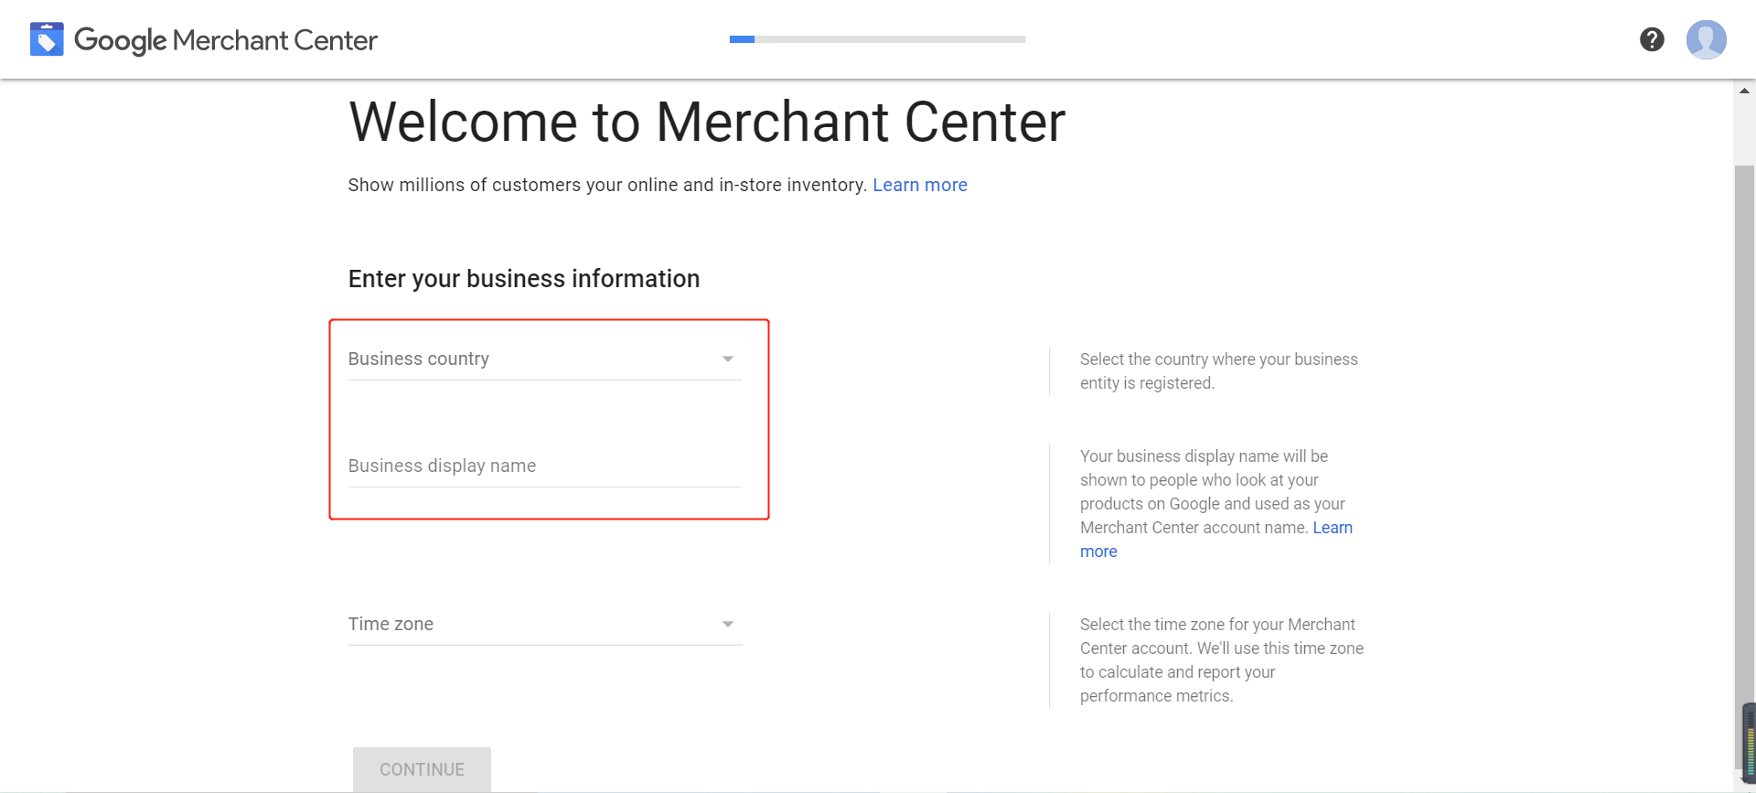This screenshot has height=793, width=1756.
Task: Click the page vertical scrollbar thumb
Action: pyautogui.click(x=1744, y=466)
